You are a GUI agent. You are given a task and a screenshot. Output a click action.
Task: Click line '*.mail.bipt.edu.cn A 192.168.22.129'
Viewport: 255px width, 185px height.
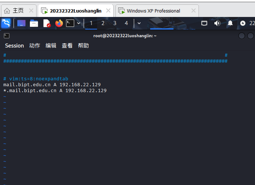55,90
